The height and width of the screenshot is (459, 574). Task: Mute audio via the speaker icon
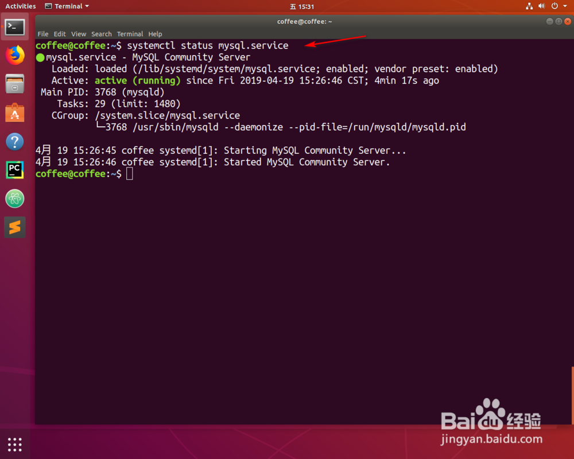(540, 6)
